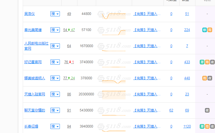The height and width of the screenshot is (133, 215).
Task: Click 周 badge in 娜美被透明人 row
Action: pos(205,78)
